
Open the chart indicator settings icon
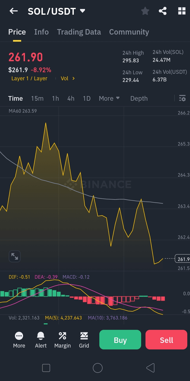click(182, 98)
